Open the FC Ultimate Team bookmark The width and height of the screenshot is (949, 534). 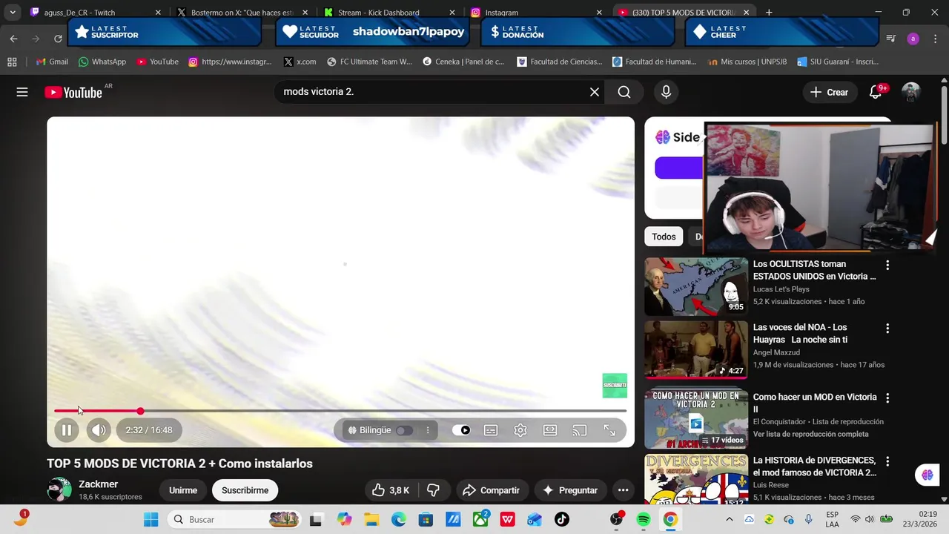pyautogui.click(x=369, y=62)
